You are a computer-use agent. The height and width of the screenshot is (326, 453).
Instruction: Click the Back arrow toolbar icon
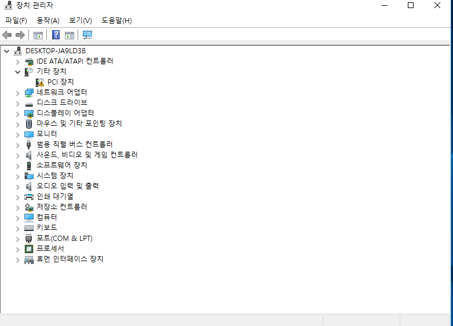tap(7, 35)
